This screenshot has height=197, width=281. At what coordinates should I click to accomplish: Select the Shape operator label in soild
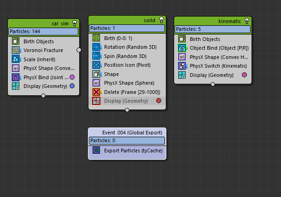[x=111, y=74]
